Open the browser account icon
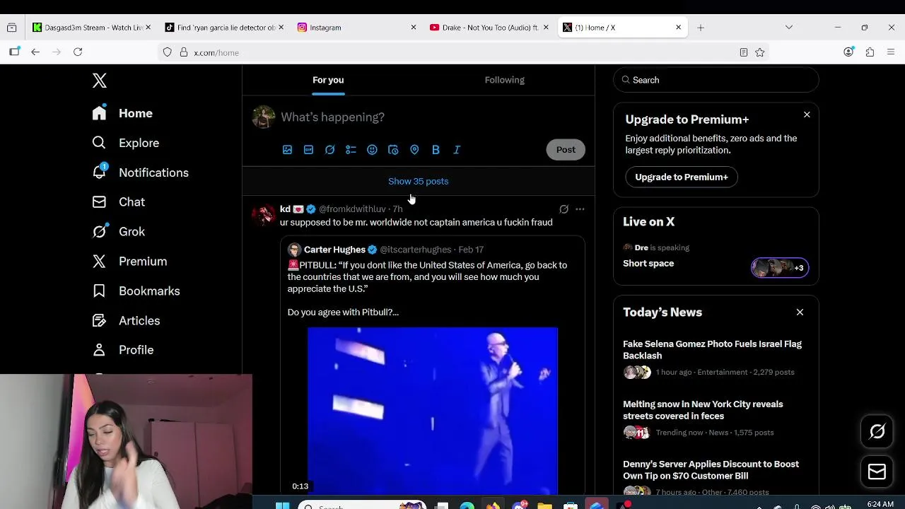Screen dimensions: 905x509 tap(848, 52)
